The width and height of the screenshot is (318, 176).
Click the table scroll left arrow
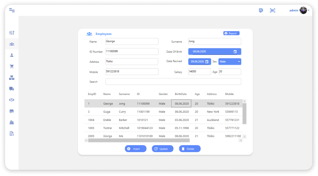86,140
